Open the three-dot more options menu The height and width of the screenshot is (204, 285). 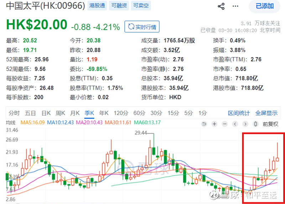pos(235,6)
